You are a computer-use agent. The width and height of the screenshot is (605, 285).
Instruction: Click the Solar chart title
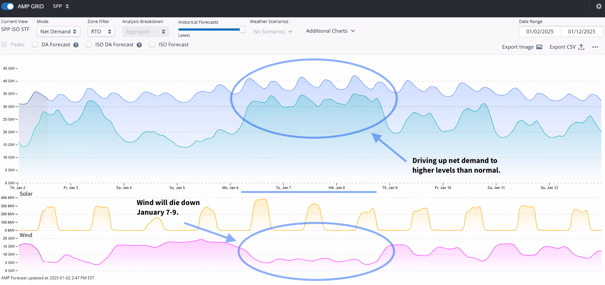coord(26,194)
